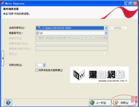Image resolution: width=139 pixels, height=107 pixels.
Task: Decrease number of copies with down arrow
Action: tap(44, 66)
